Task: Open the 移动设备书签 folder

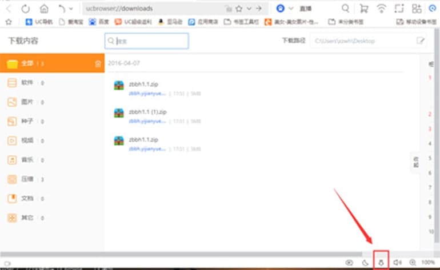Action: (x=416, y=22)
